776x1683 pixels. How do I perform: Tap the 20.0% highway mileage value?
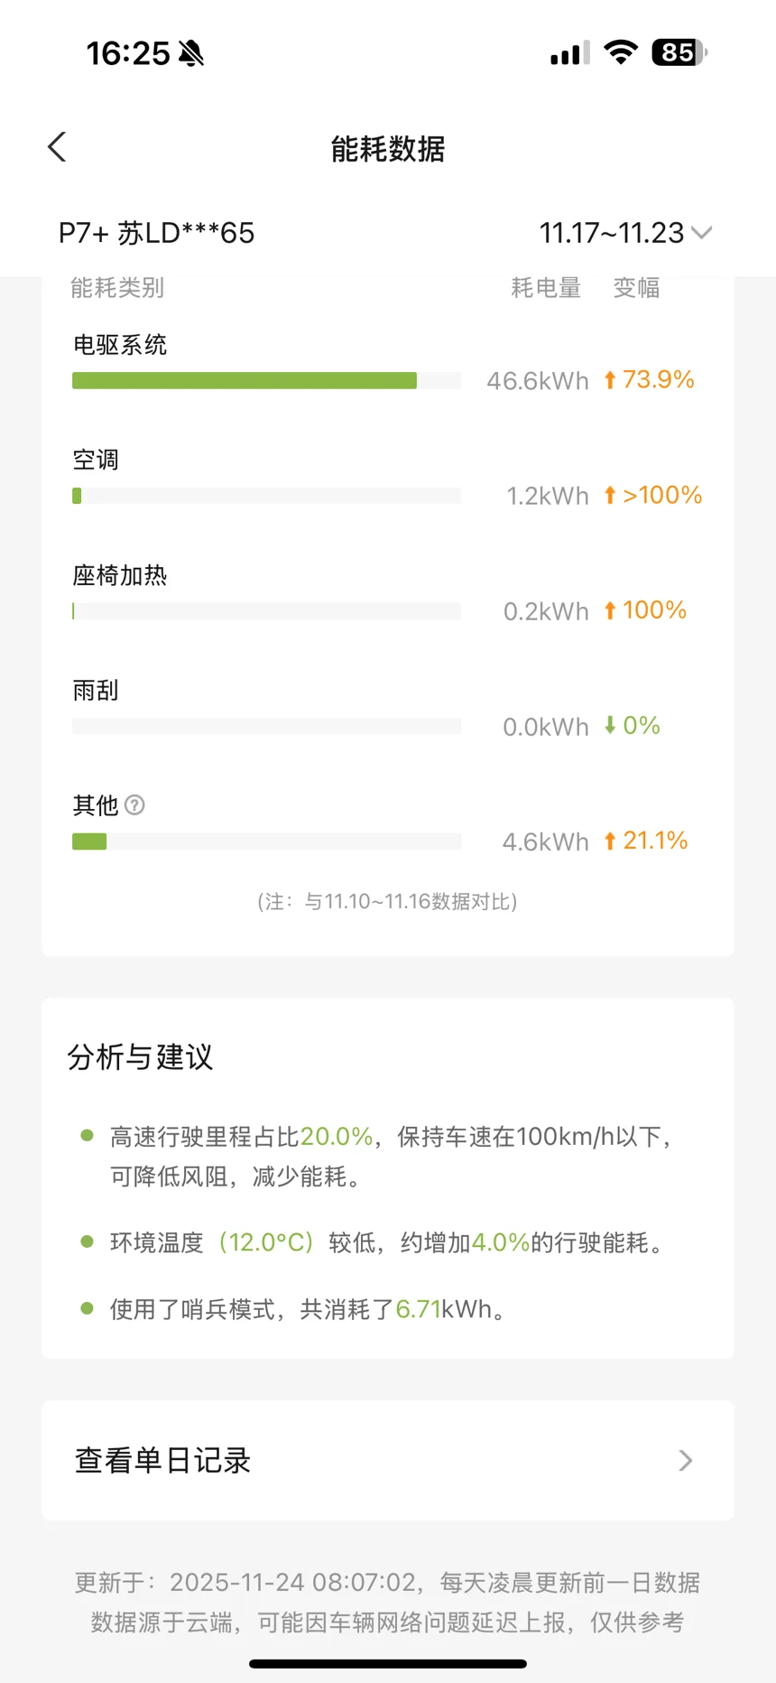tap(336, 1137)
